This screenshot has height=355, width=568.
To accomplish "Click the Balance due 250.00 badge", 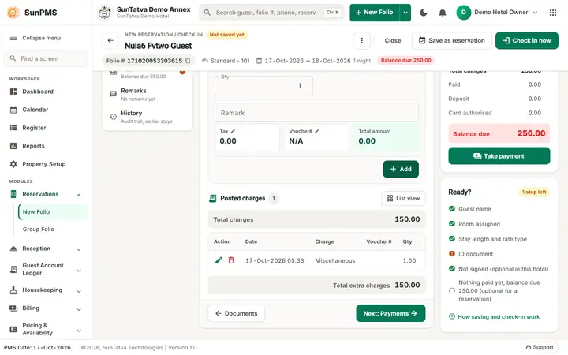I will tap(405, 60).
